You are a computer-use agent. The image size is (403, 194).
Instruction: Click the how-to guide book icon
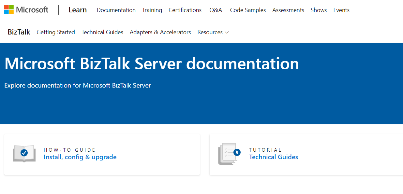pyautogui.click(x=24, y=154)
